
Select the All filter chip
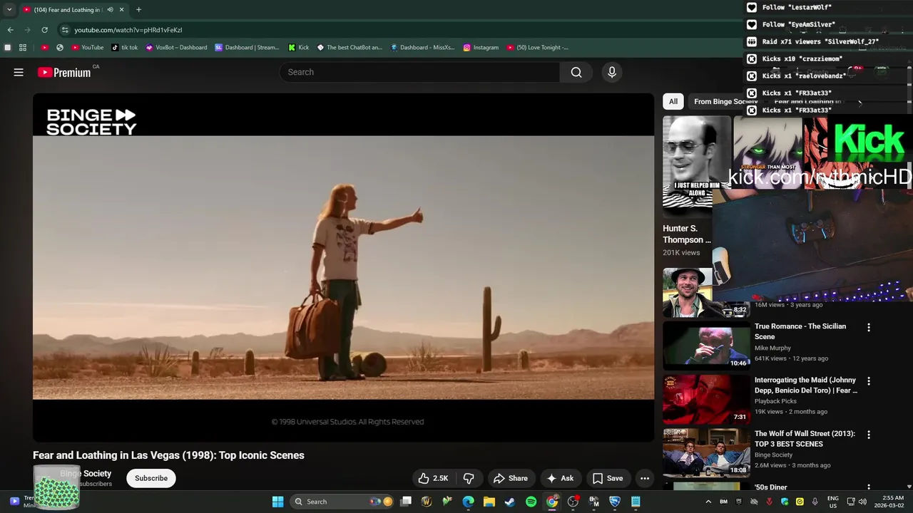673,101
